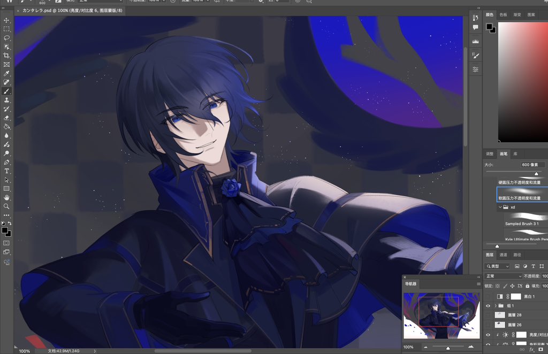Toggle Quick Mask mode in toolbar
The height and width of the screenshot is (354, 548).
[6, 243]
